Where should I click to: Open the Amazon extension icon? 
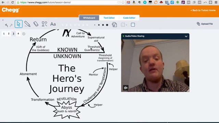(134, 2)
